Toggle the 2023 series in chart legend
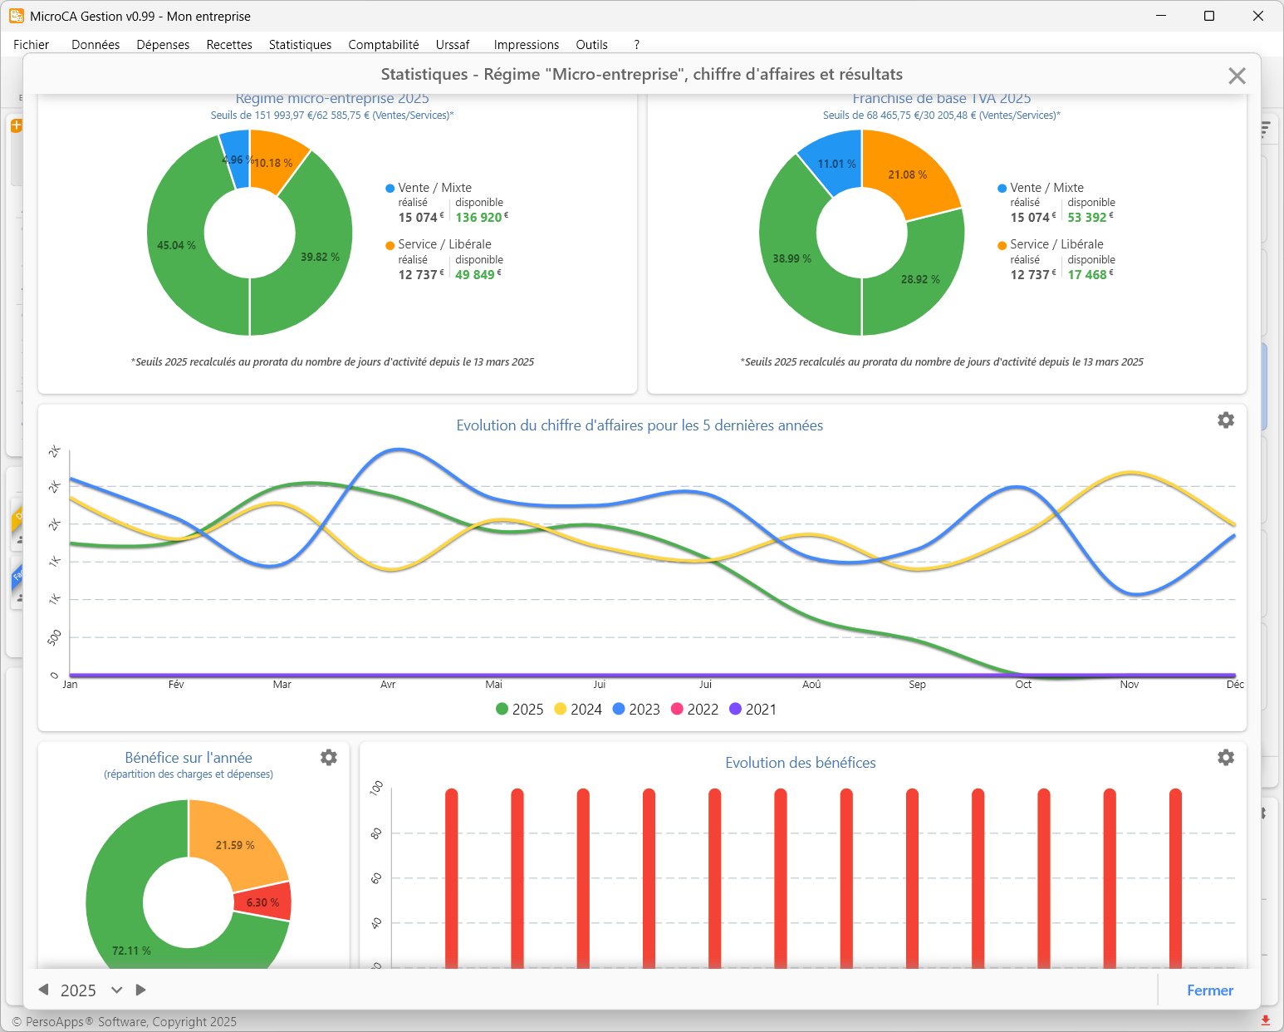 coord(636,709)
